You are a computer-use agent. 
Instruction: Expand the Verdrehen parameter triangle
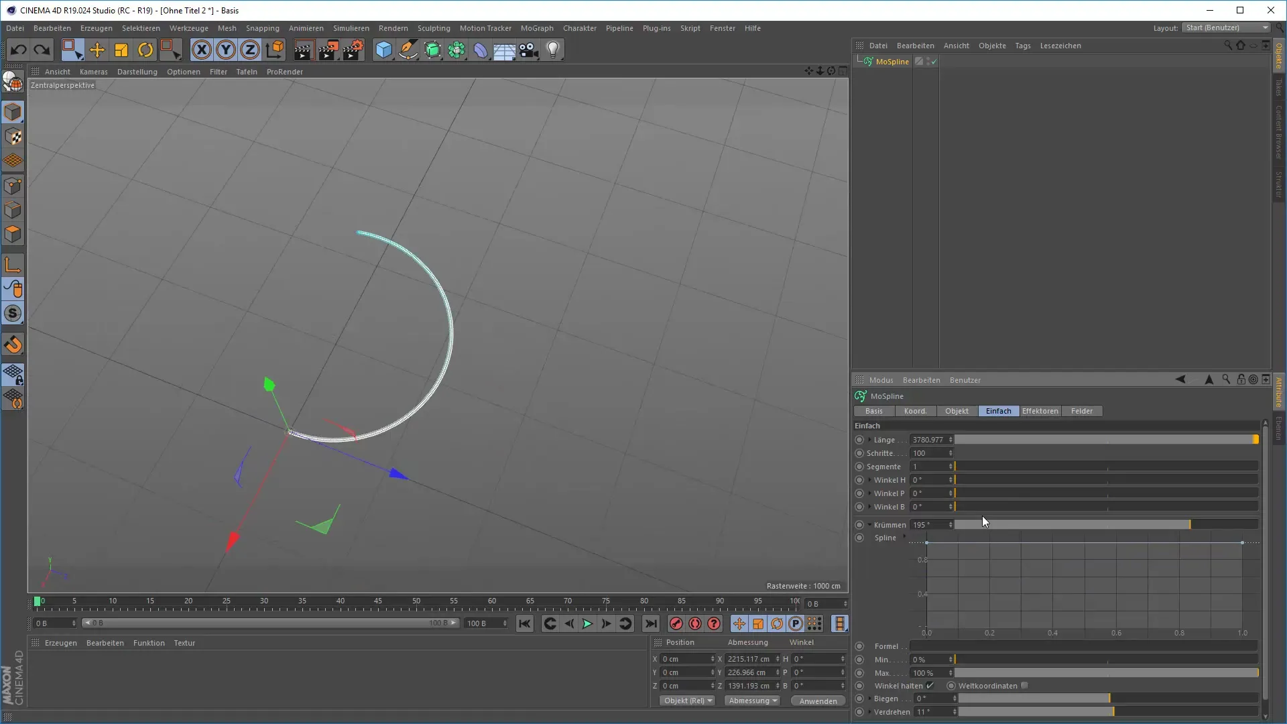click(x=869, y=712)
